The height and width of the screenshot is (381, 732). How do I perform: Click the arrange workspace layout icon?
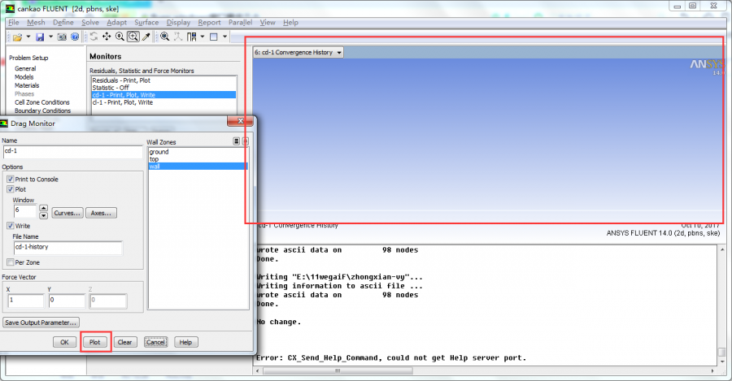tap(192, 37)
